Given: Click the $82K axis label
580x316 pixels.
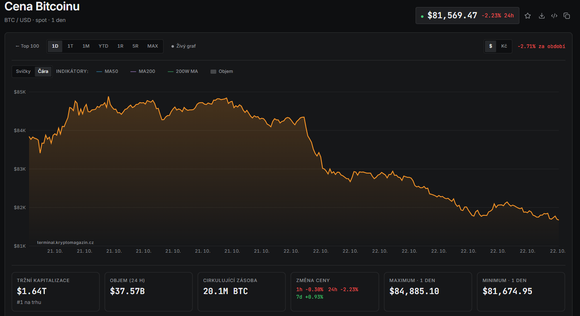Looking at the screenshot, I should 20,207.
